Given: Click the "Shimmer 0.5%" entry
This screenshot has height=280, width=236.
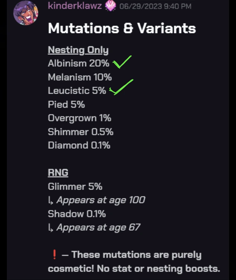Looking at the screenshot, I should pos(80,132).
